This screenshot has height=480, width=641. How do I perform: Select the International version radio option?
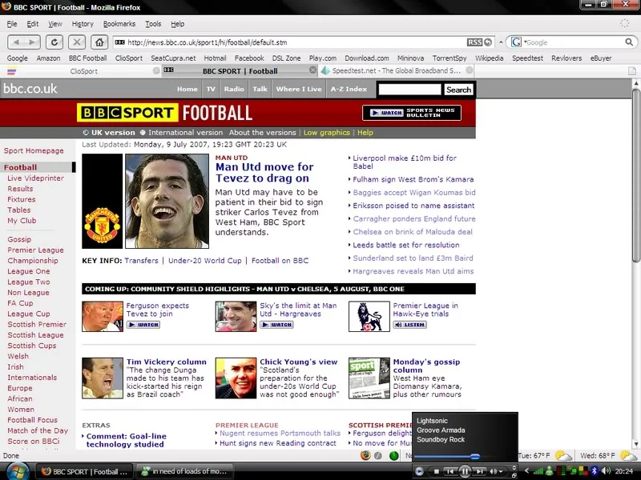143,132
